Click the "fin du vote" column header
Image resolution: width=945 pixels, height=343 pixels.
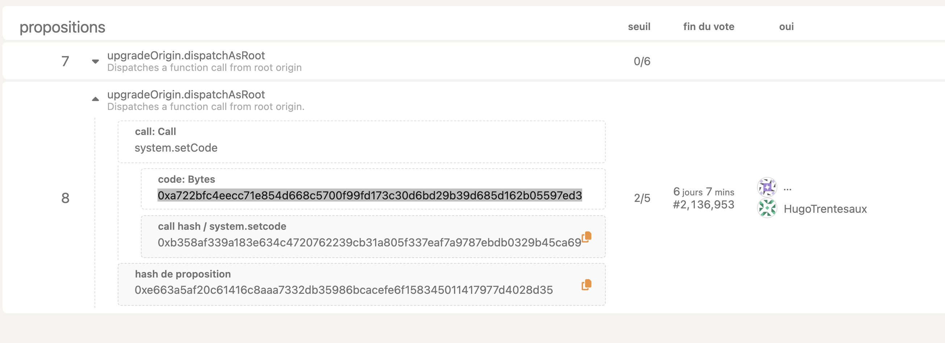pyautogui.click(x=708, y=26)
